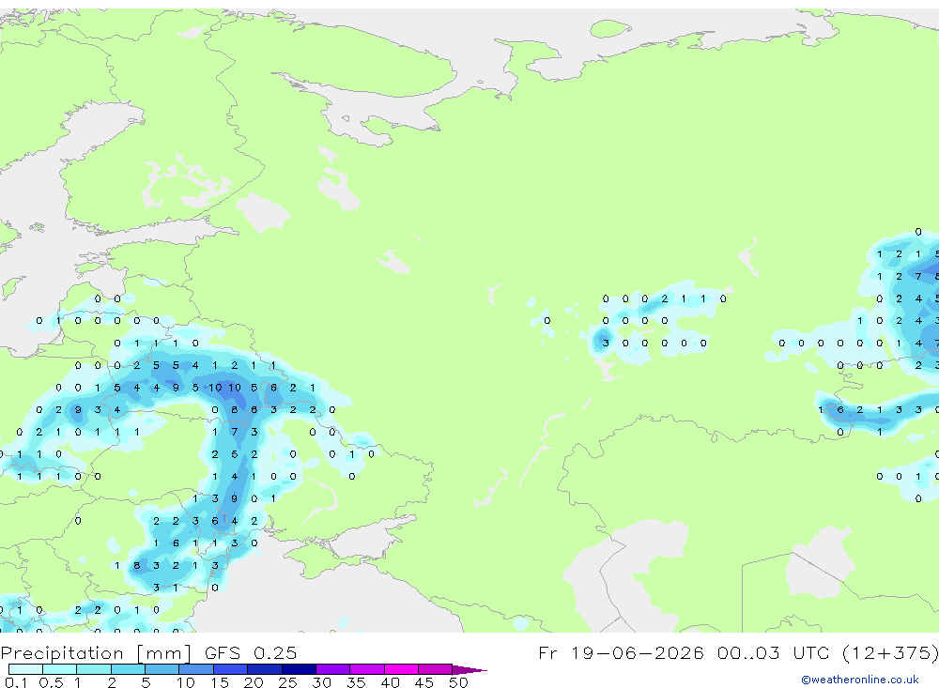This screenshot has height=688, width=939.
Task: Select the 20–25 mm dark blue swatch
Action: pos(265,669)
